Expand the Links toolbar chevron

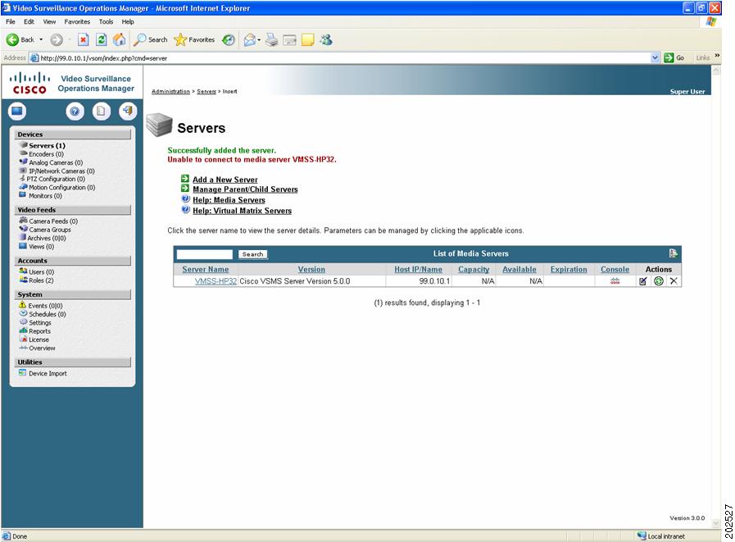tap(717, 56)
